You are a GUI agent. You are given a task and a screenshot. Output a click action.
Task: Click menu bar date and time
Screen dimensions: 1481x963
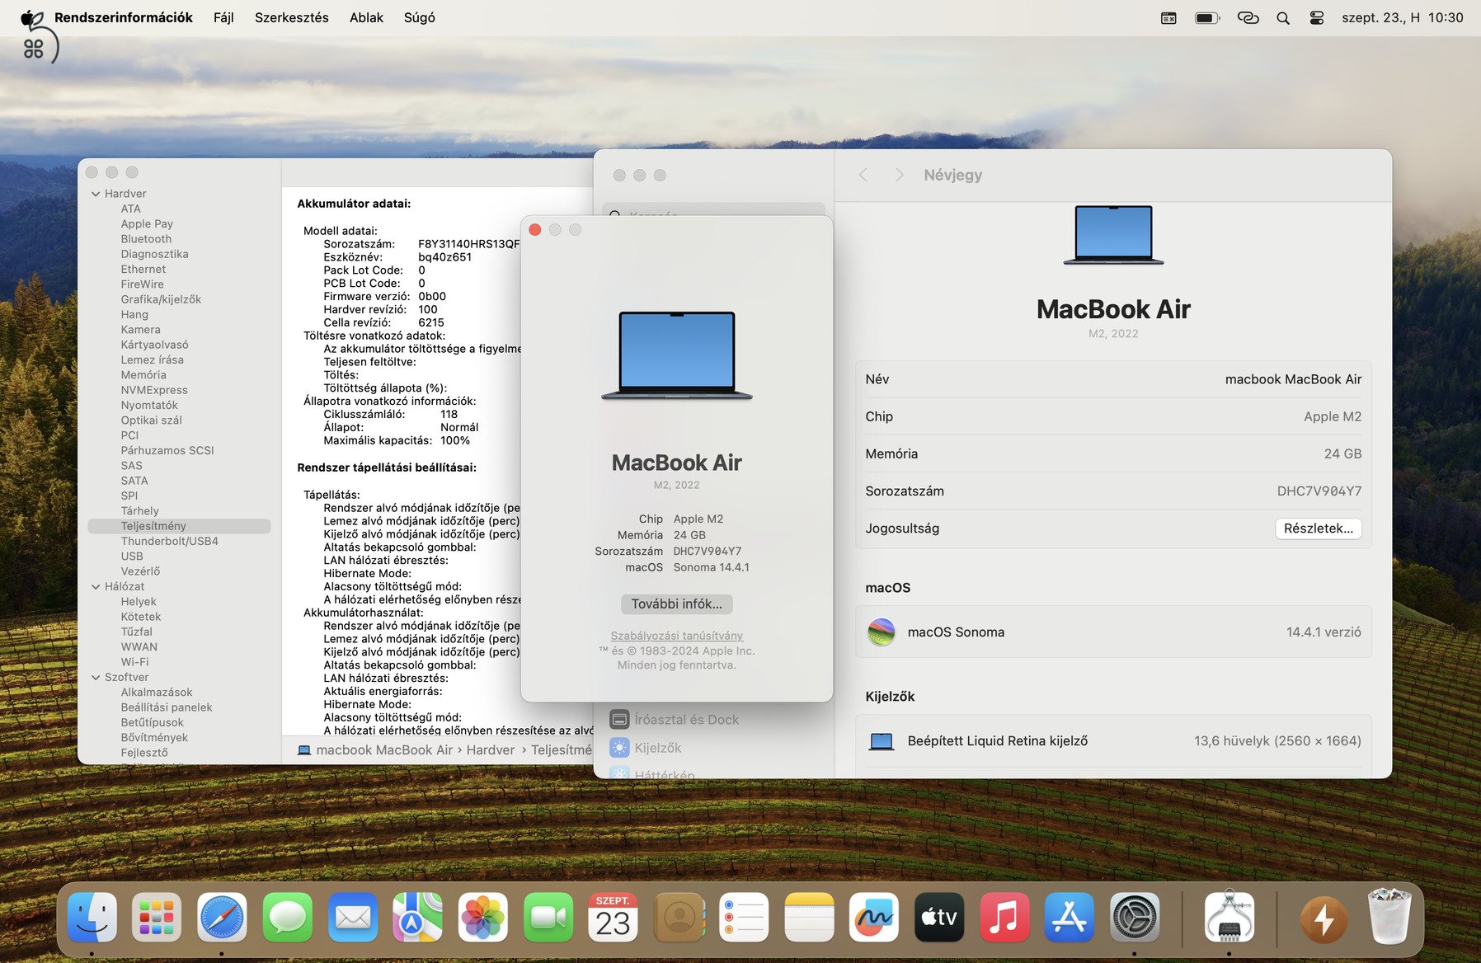(x=1402, y=17)
